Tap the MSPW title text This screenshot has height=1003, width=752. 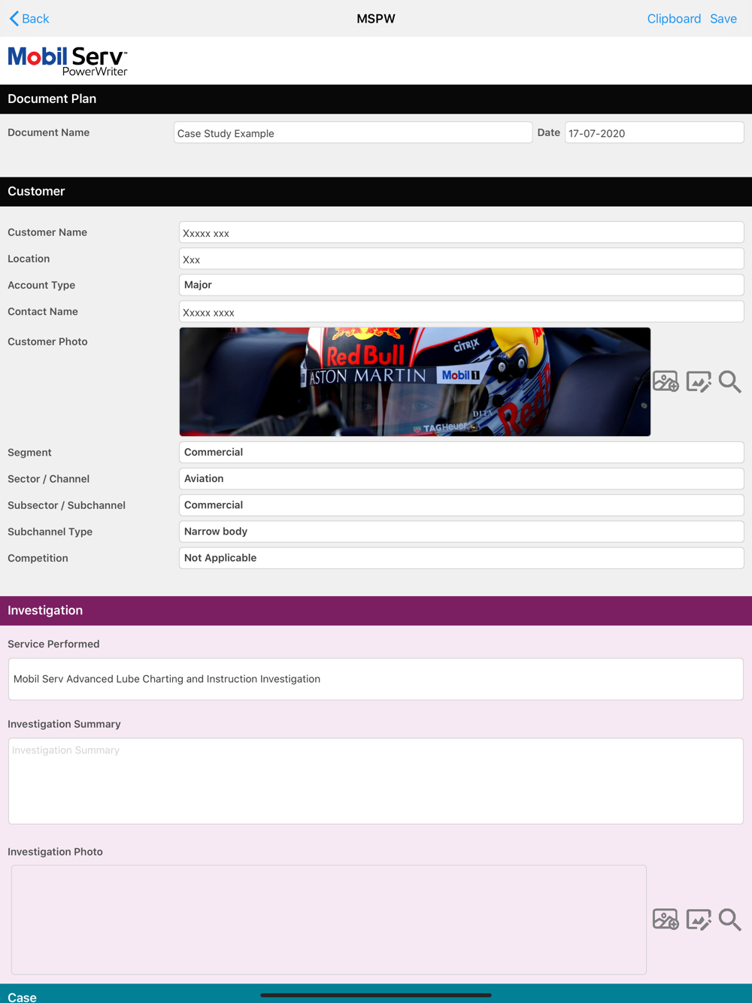tap(376, 19)
